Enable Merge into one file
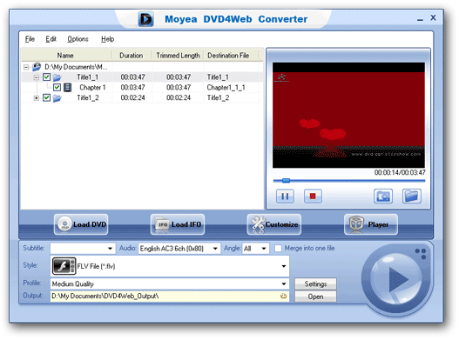This screenshot has width=459, height=340. click(x=278, y=248)
